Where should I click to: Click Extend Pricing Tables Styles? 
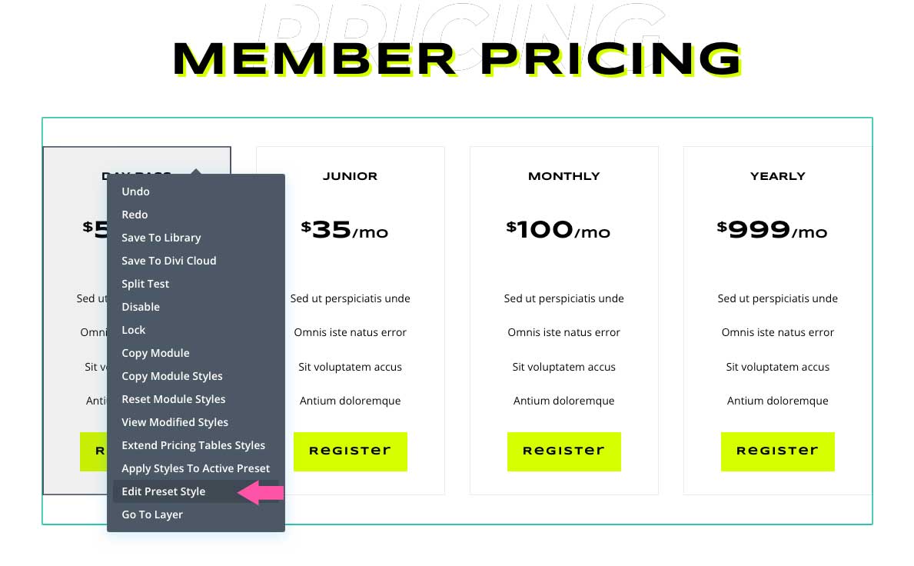(x=194, y=445)
